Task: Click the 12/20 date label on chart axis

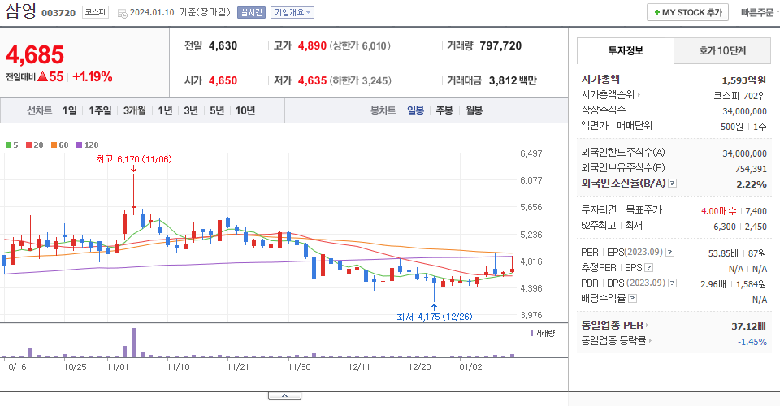Action: coord(419,367)
